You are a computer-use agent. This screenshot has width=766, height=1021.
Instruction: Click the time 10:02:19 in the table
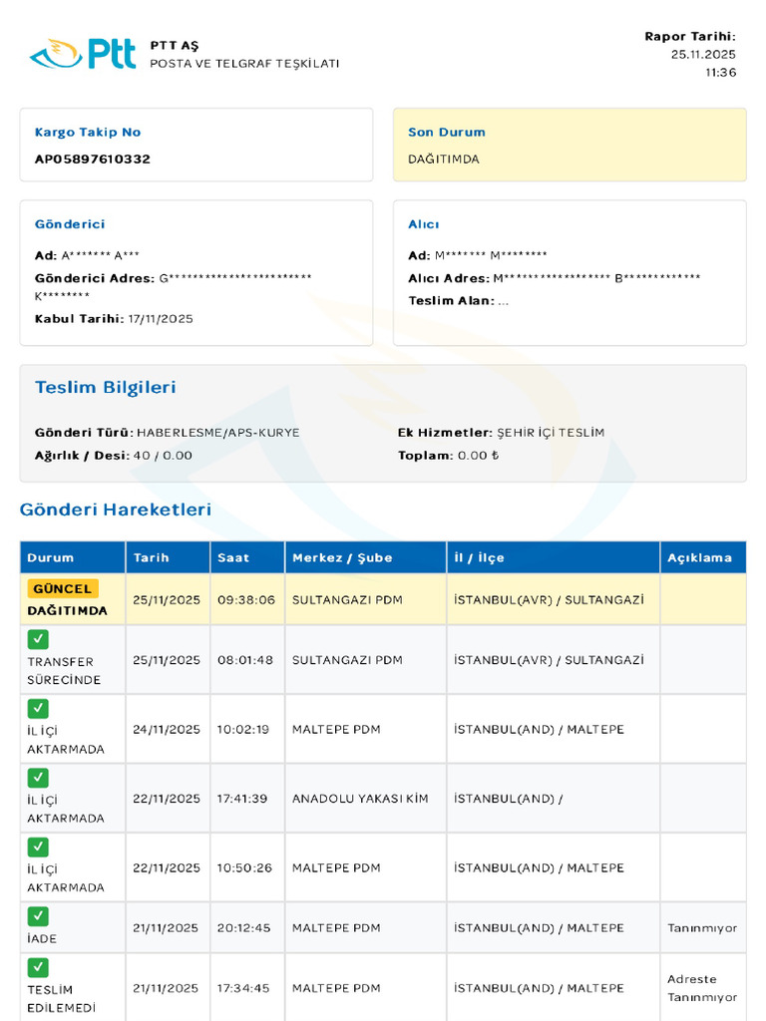243,729
